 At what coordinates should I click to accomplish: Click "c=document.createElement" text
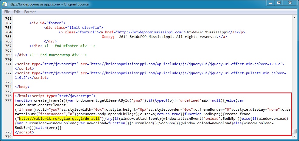(x=40, y=105)
